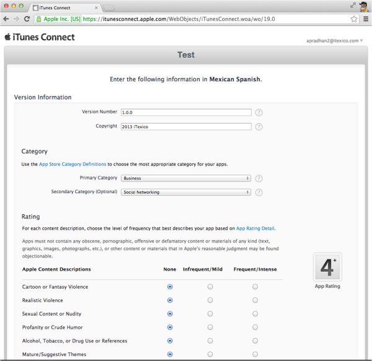
Task: Select Frequent/Intense for Profanity or Crude Humor
Action: pyautogui.click(x=255, y=327)
